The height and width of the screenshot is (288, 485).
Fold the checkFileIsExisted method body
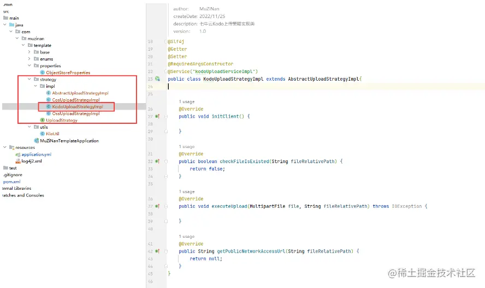tap(166, 161)
